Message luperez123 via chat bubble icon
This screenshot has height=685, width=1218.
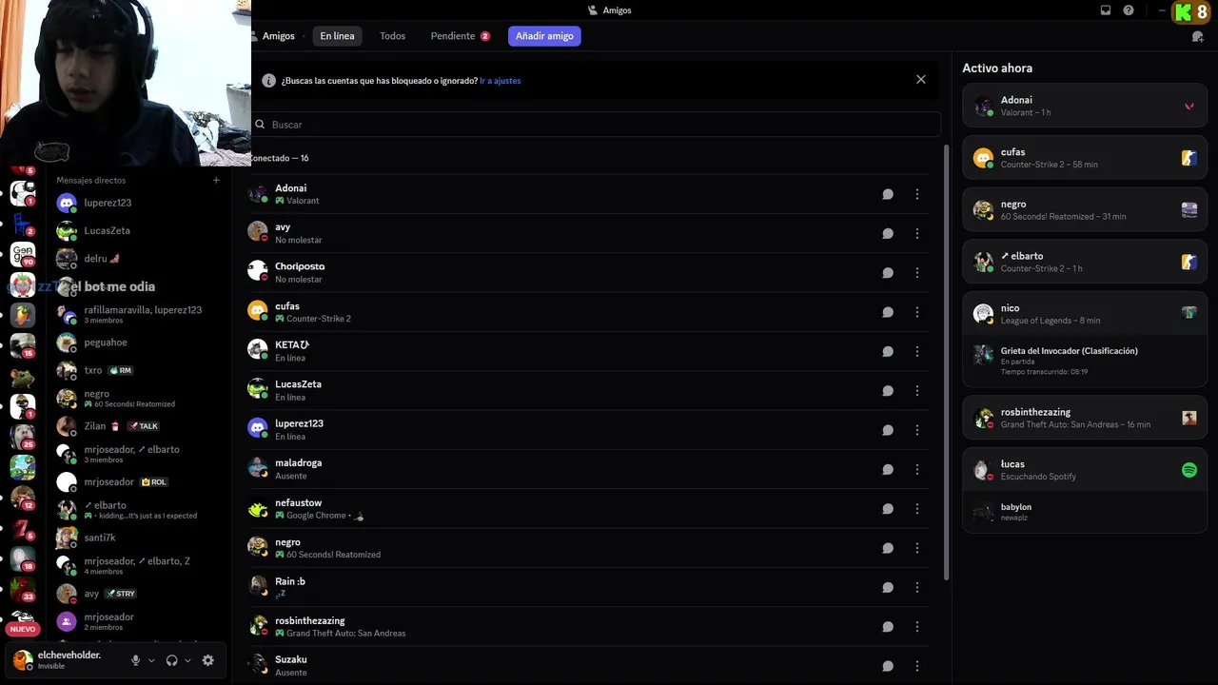click(x=888, y=430)
